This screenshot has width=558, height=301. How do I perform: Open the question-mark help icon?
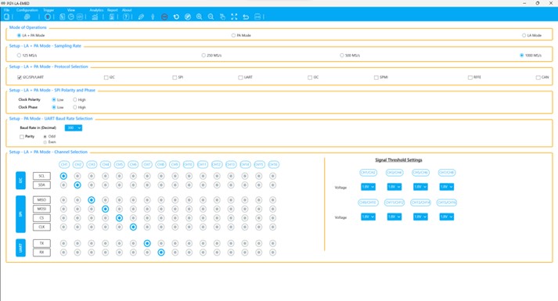(x=126, y=16)
